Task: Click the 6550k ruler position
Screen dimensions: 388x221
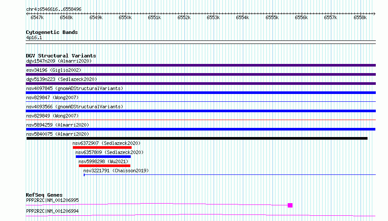Action: pos(125,17)
